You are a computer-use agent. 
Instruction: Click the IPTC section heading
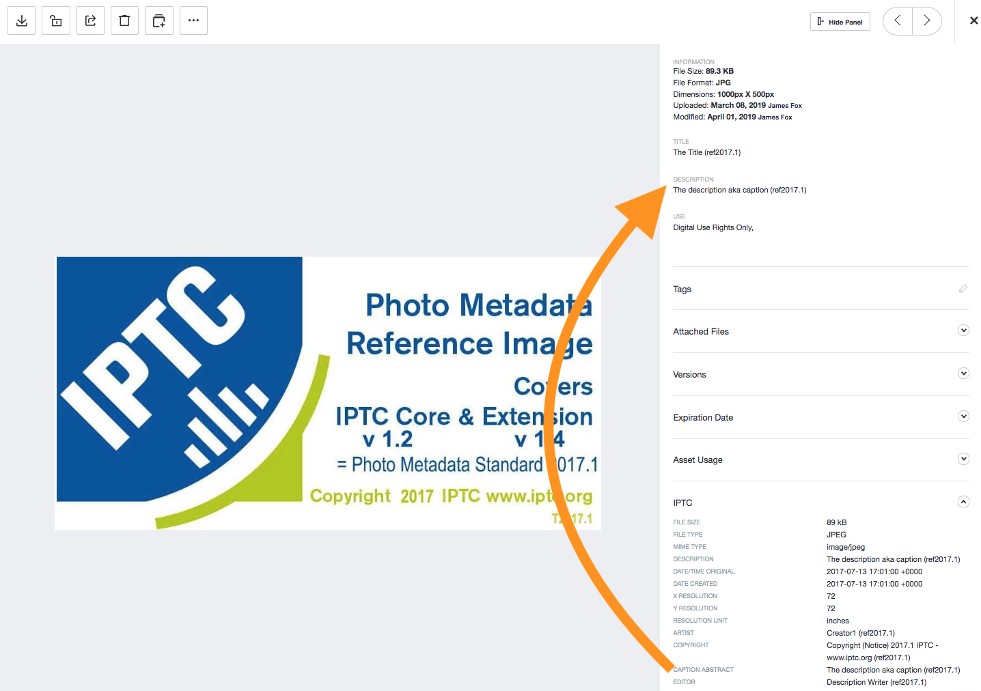682,503
